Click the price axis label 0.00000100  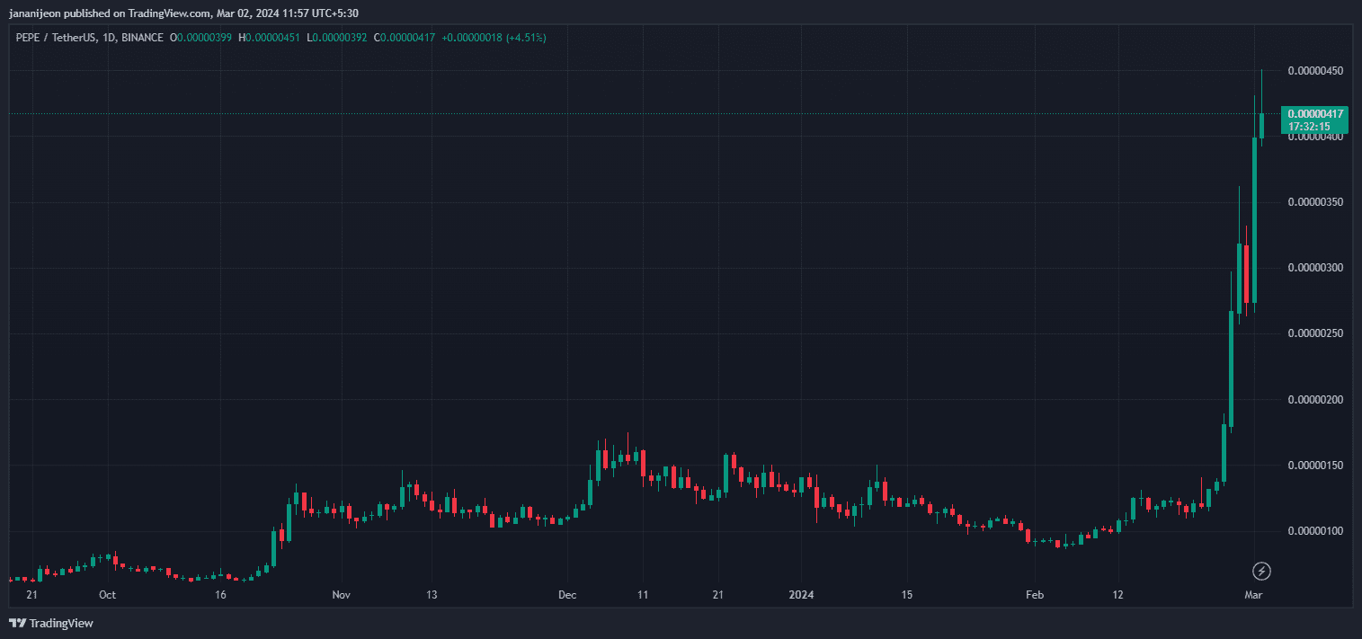[x=1315, y=531]
